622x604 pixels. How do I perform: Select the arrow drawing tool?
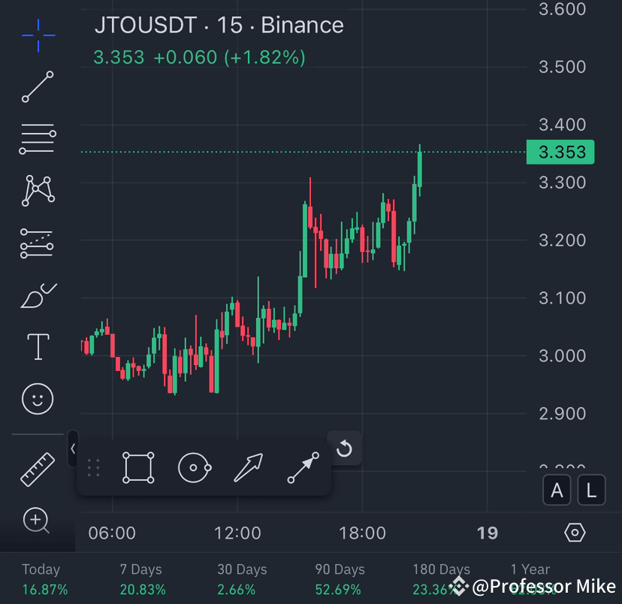[x=249, y=467]
